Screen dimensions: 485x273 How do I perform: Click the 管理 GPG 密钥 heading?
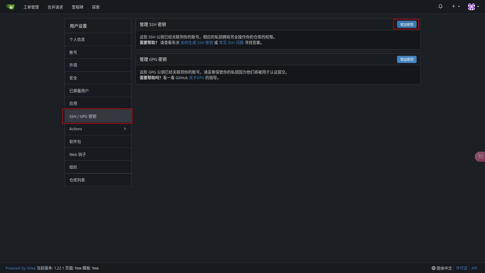click(153, 59)
